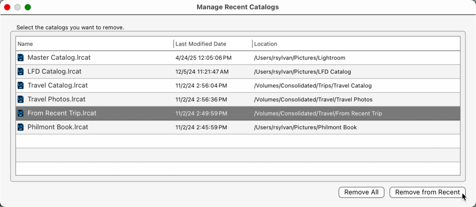Viewport: 476px width, 207px height.
Task: Select the Philmont Book.lrcat entry name
Action: click(58, 127)
